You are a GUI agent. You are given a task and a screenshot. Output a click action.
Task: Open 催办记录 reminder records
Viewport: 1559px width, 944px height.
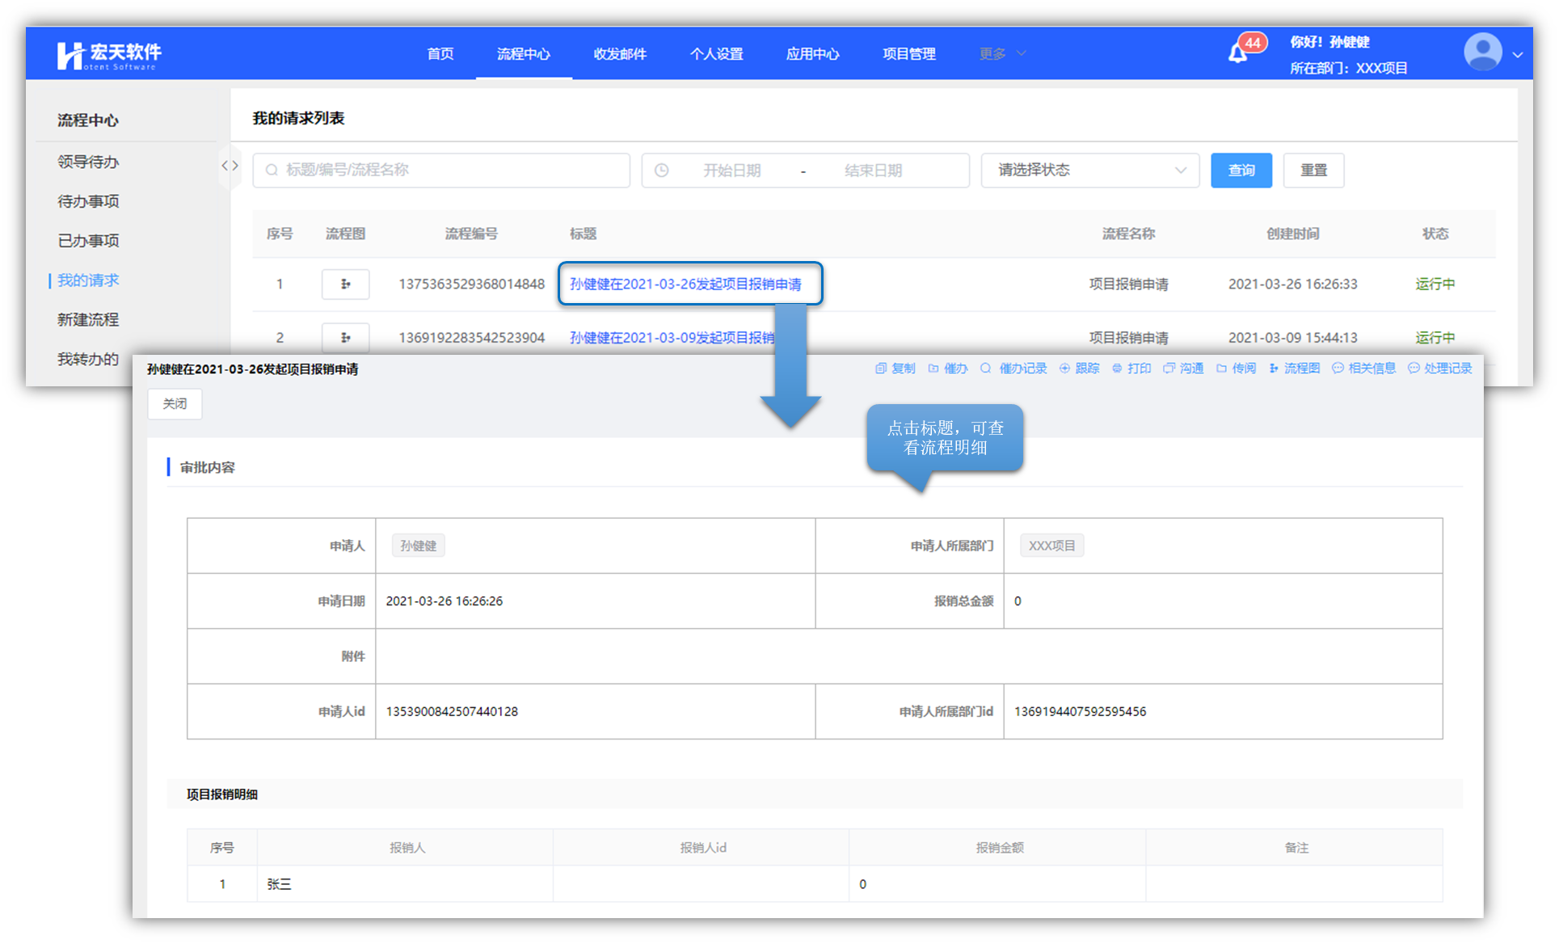(x=1013, y=369)
